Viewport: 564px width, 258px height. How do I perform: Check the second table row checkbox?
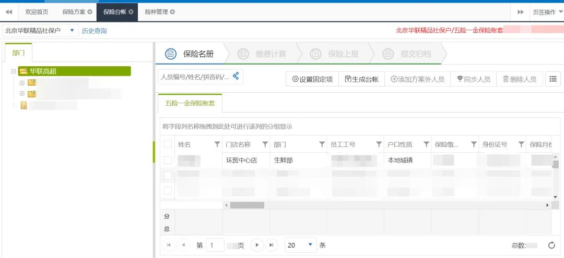click(168, 176)
